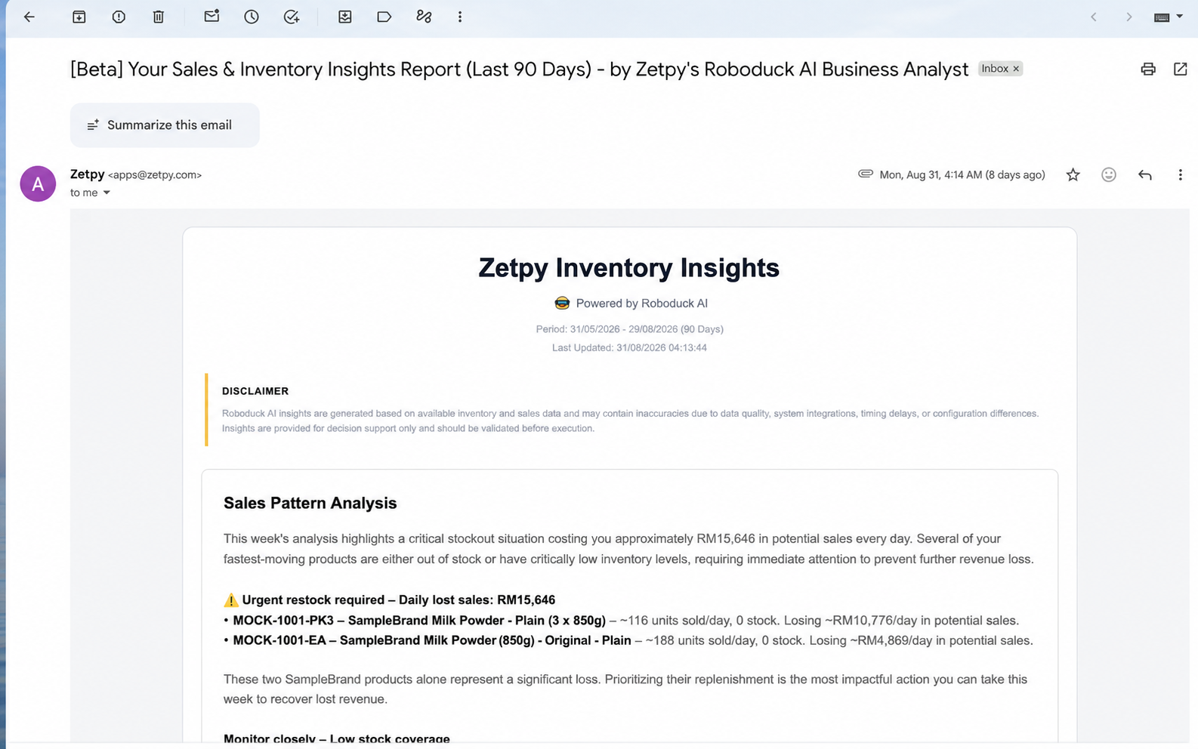Open the message More options menu
Screen dimensions: 1198x749
click(x=1181, y=175)
